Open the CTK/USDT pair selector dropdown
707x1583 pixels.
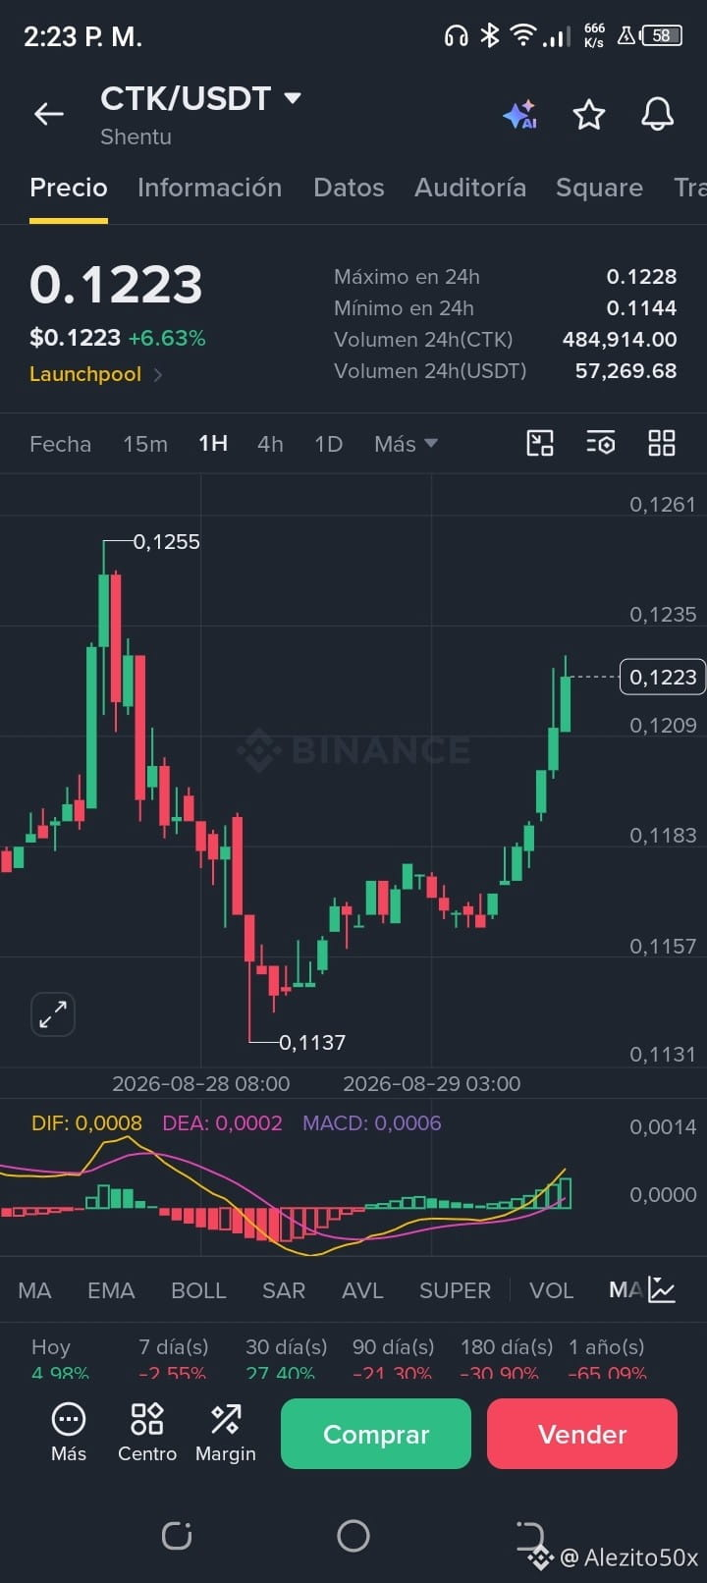[x=200, y=98]
